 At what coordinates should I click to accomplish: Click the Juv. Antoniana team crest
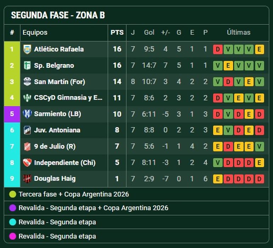click(x=27, y=130)
